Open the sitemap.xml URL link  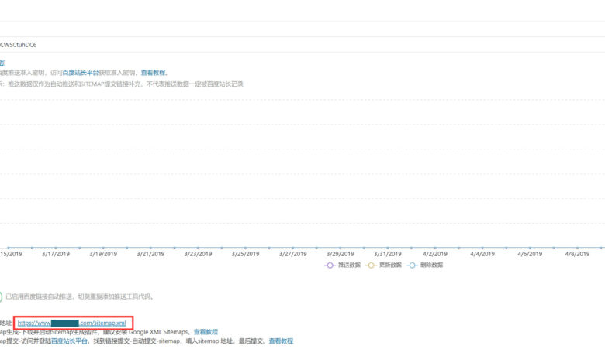point(72,323)
